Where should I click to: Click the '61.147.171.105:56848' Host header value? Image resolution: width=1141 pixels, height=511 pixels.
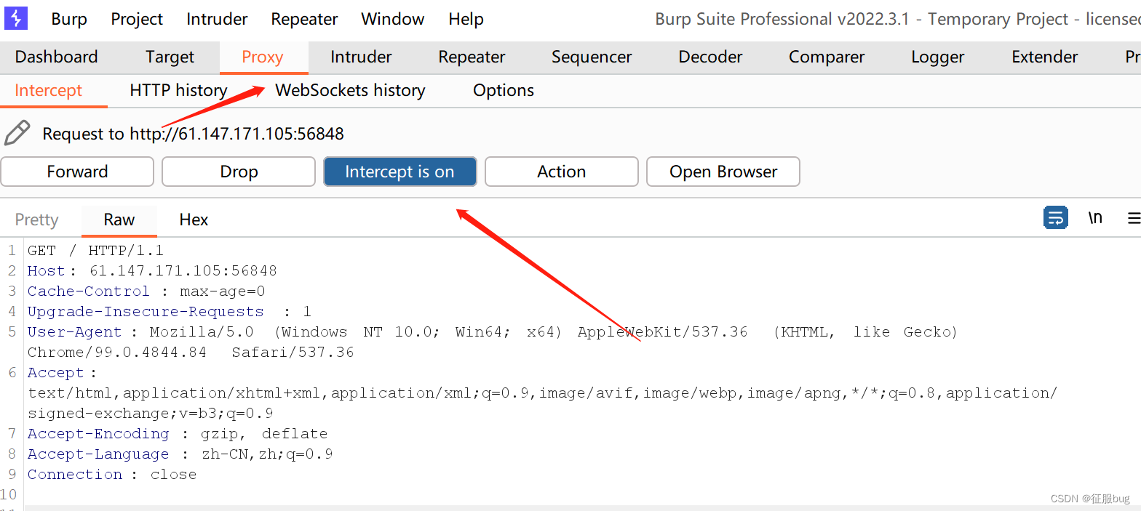(183, 271)
